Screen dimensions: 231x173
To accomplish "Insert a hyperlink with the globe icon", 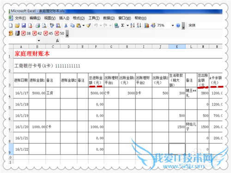I will pyautogui.click(x=116, y=25).
